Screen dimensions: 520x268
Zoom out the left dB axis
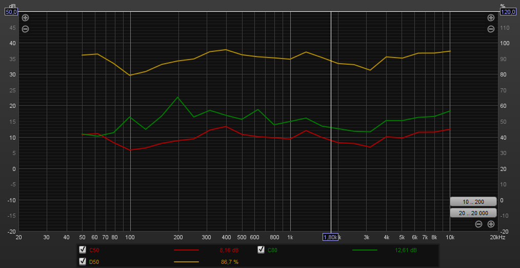25,29
